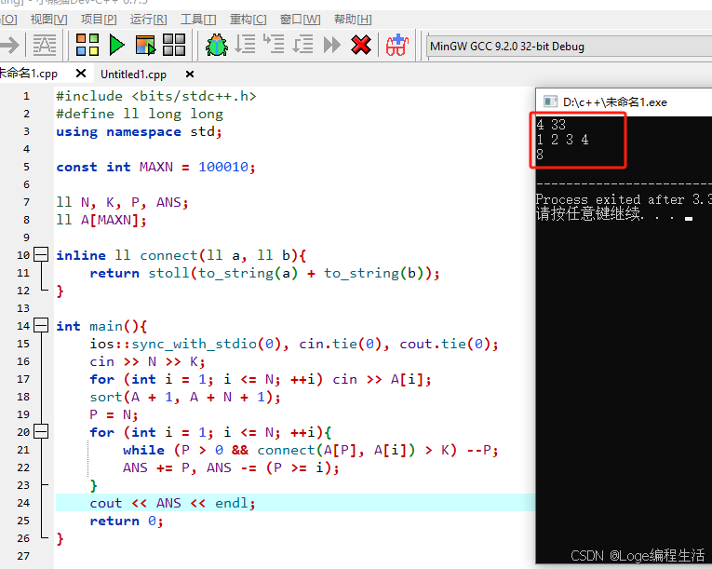The image size is (712, 569).
Task: Click the Compile and Run icon
Action: pos(145,46)
